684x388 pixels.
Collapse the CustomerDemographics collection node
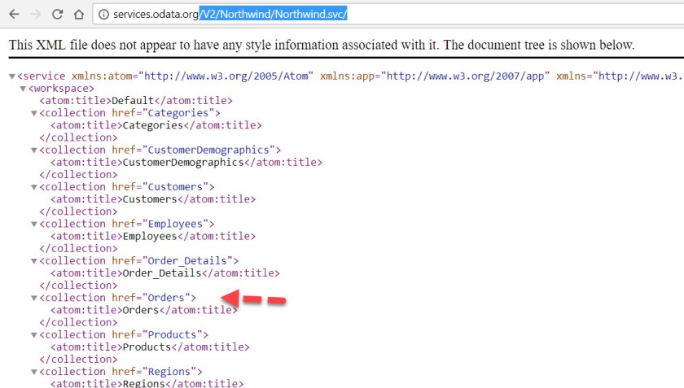click(x=34, y=150)
